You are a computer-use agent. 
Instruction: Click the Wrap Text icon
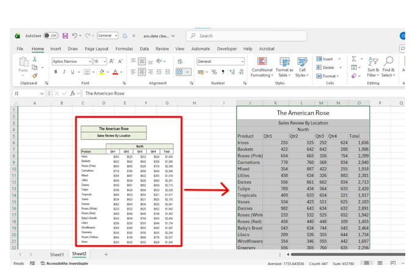tap(180, 62)
